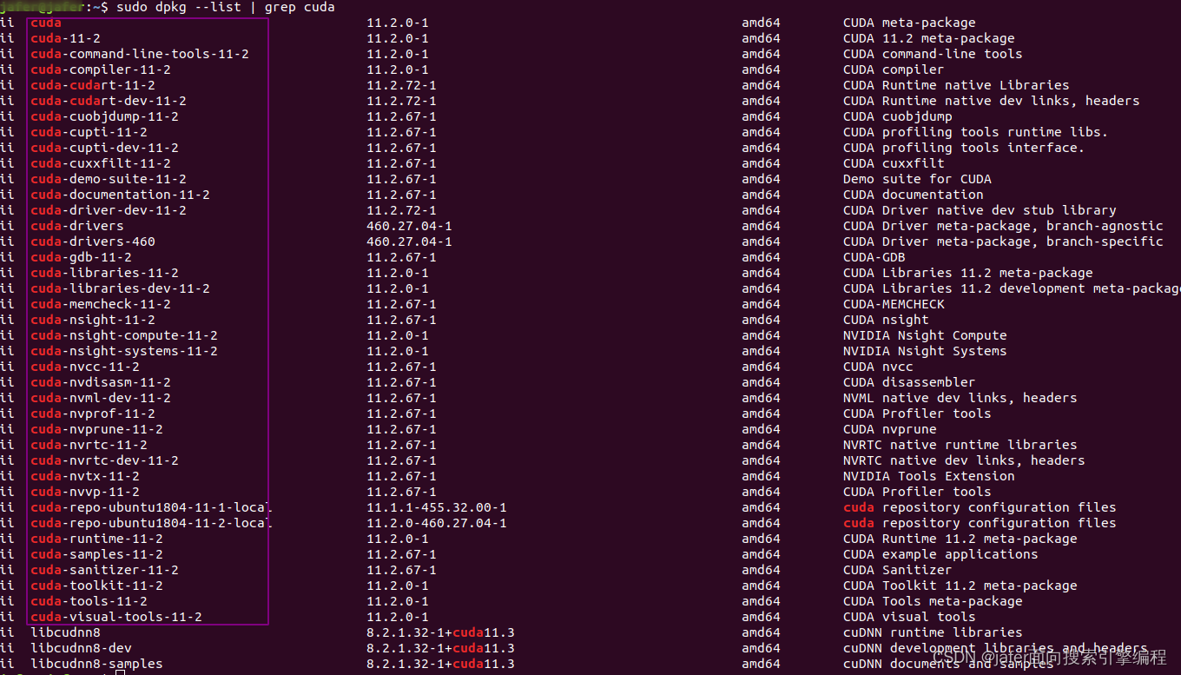Click version '460.27.04-1' of cuda-drivers-460
The height and width of the screenshot is (675, 1181).
(409, 242)
